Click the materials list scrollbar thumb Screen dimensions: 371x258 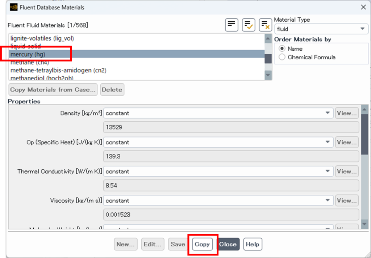pos(268,59)
